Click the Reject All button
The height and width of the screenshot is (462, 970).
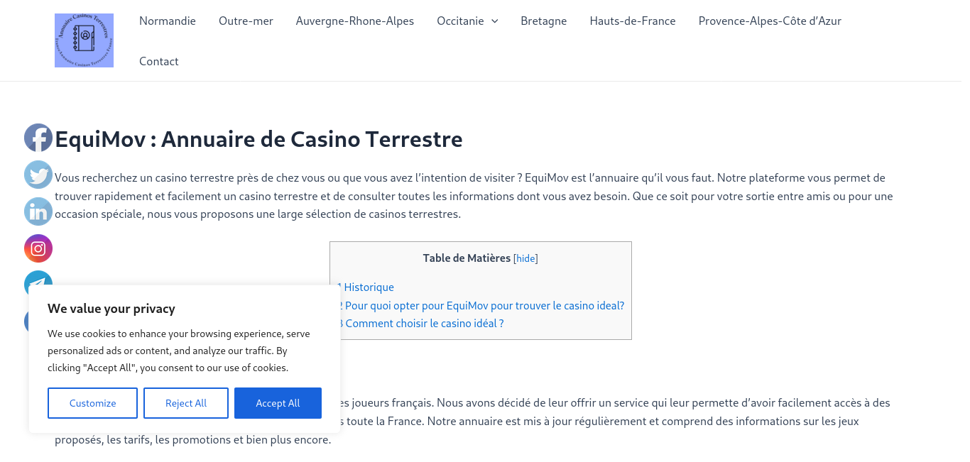coord(186,403)
